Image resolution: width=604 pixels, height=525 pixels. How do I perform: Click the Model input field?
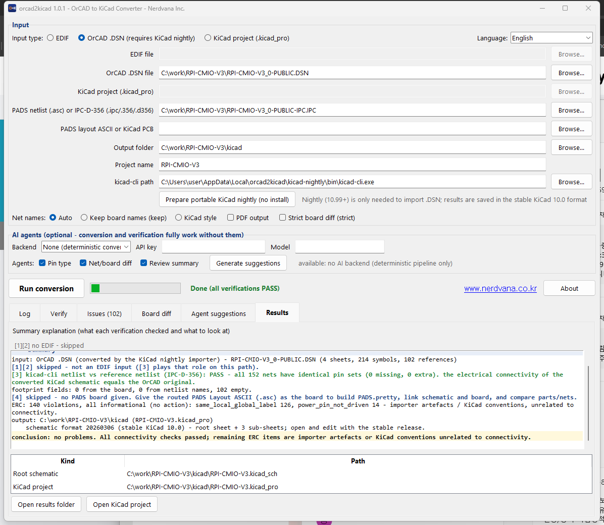pyautogui.click(x=340, y=247)
